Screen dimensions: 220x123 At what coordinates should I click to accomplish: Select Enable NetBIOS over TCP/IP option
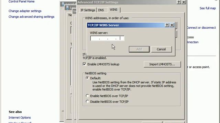coord(87,96)
